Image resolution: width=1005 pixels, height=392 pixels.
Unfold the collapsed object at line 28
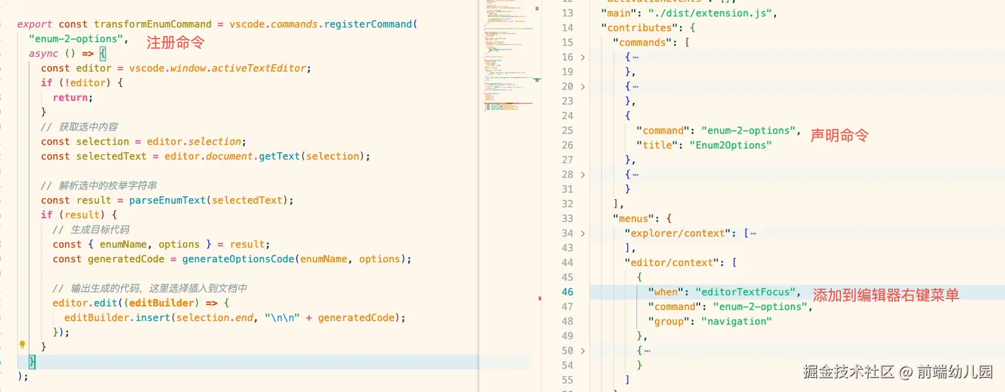tap(583, 175)
